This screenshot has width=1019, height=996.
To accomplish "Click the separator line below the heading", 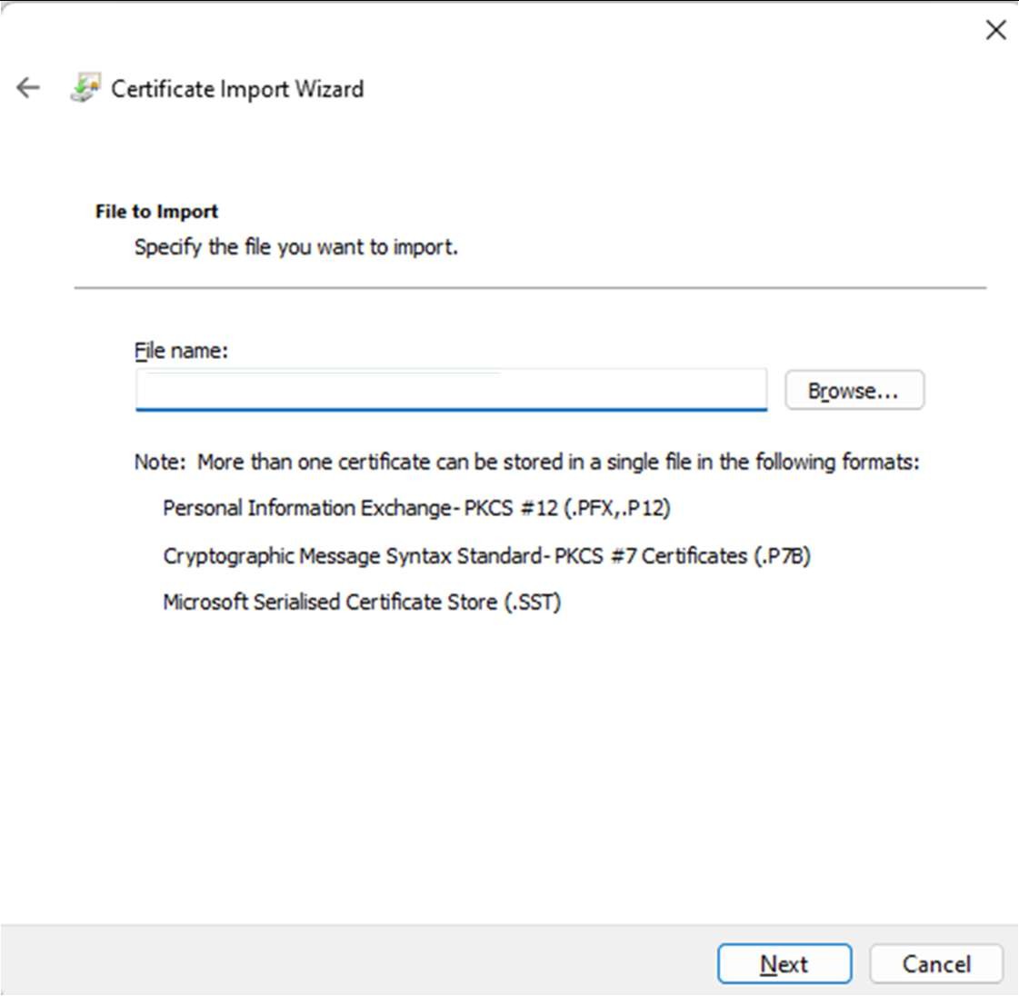I will coord(530,288).
